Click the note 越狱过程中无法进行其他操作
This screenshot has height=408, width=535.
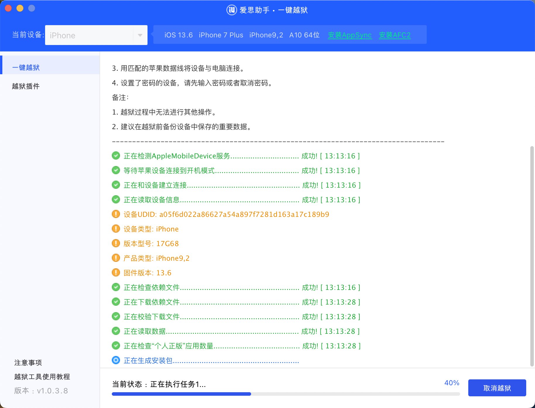165,112
